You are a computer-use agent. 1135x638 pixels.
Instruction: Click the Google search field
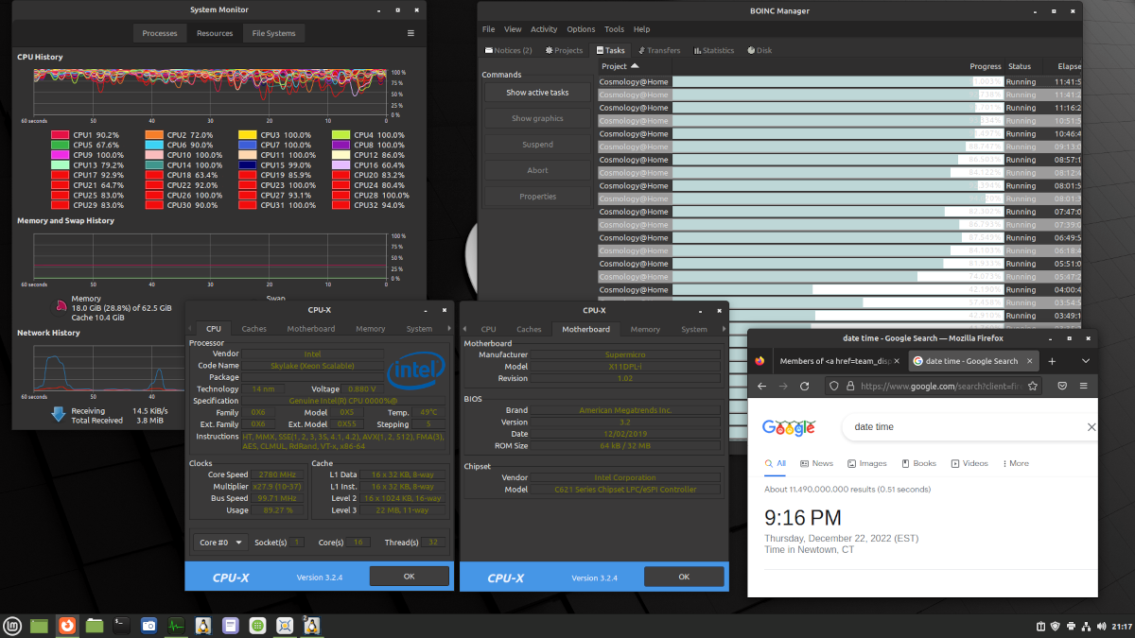(965, 427)
